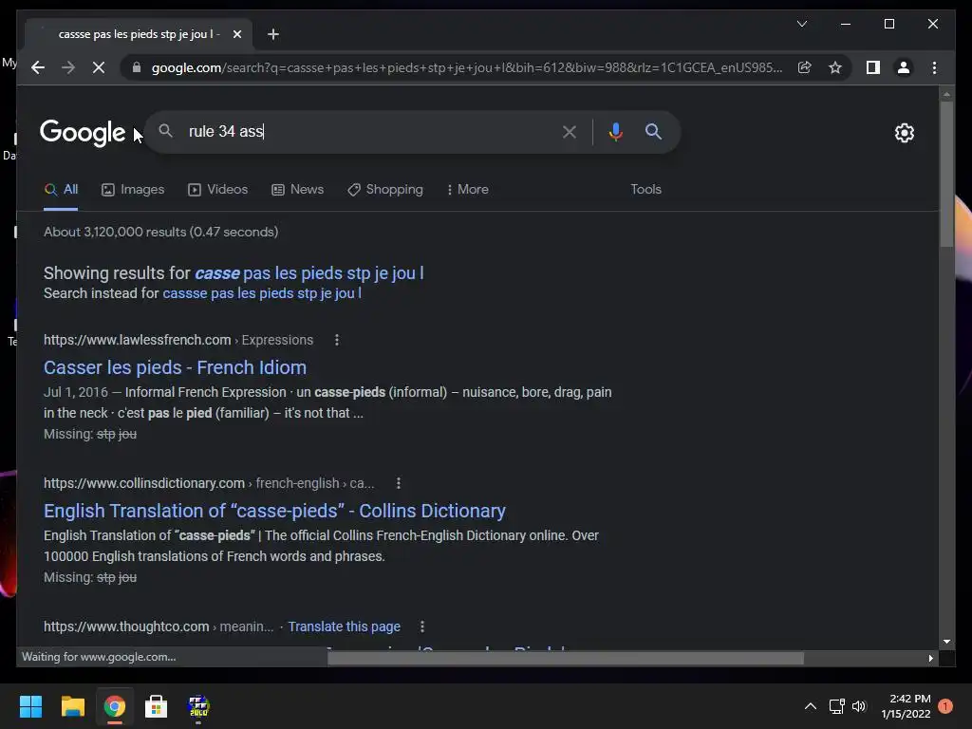
Task: Click the lock icon in address bar
Action: tap(137, 67)
